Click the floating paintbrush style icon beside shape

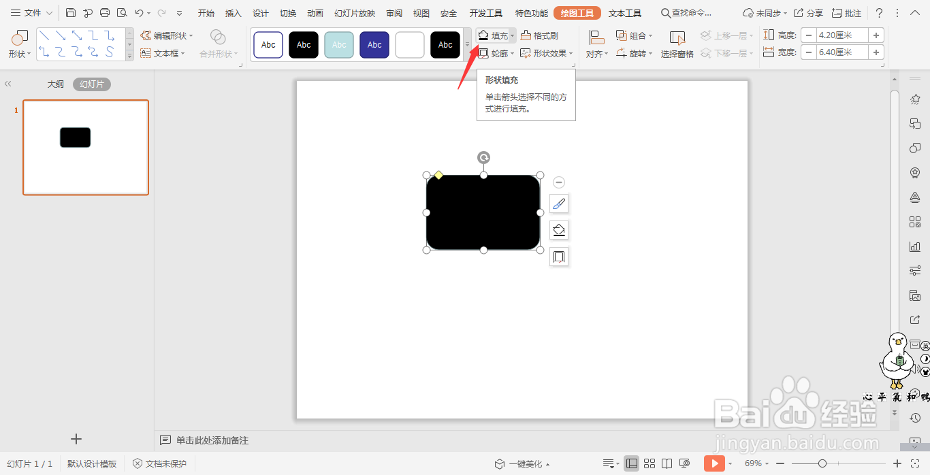click(559, 203)
